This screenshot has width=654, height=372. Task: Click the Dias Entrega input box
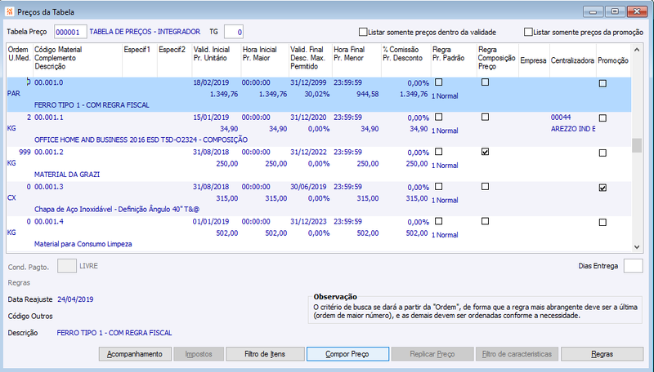[633, 266]
